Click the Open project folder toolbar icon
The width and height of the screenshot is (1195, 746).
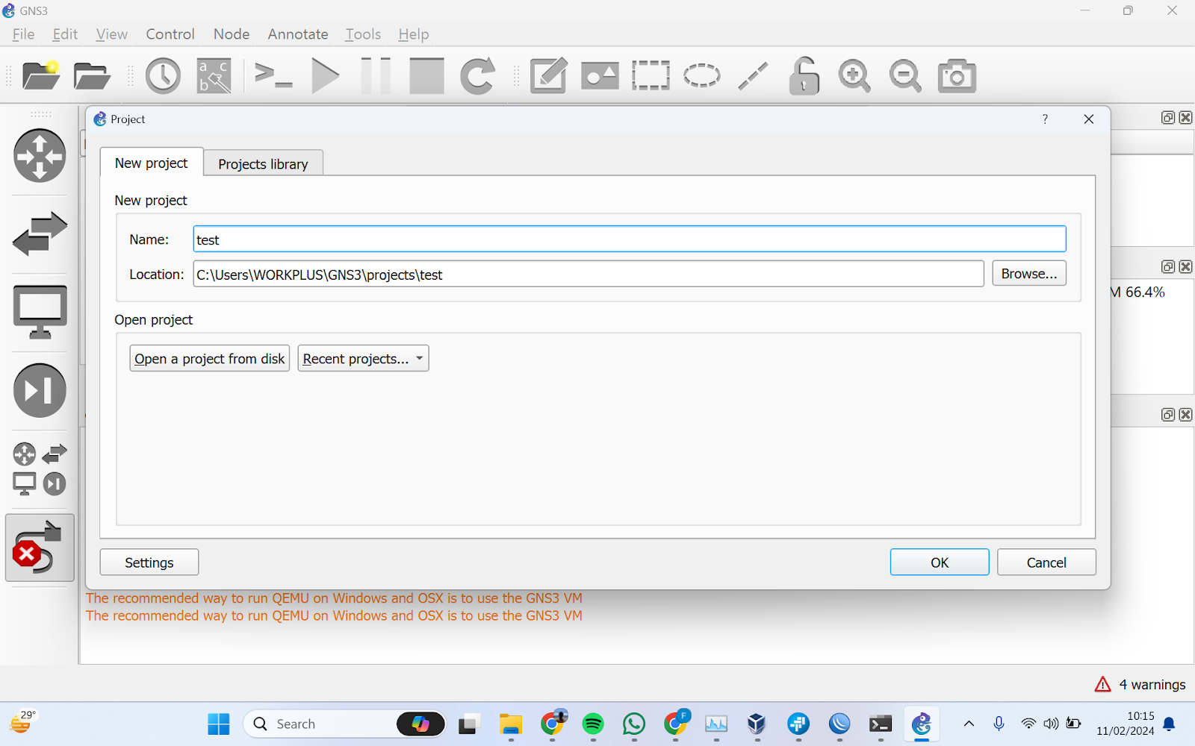click(x=92, y=75)
